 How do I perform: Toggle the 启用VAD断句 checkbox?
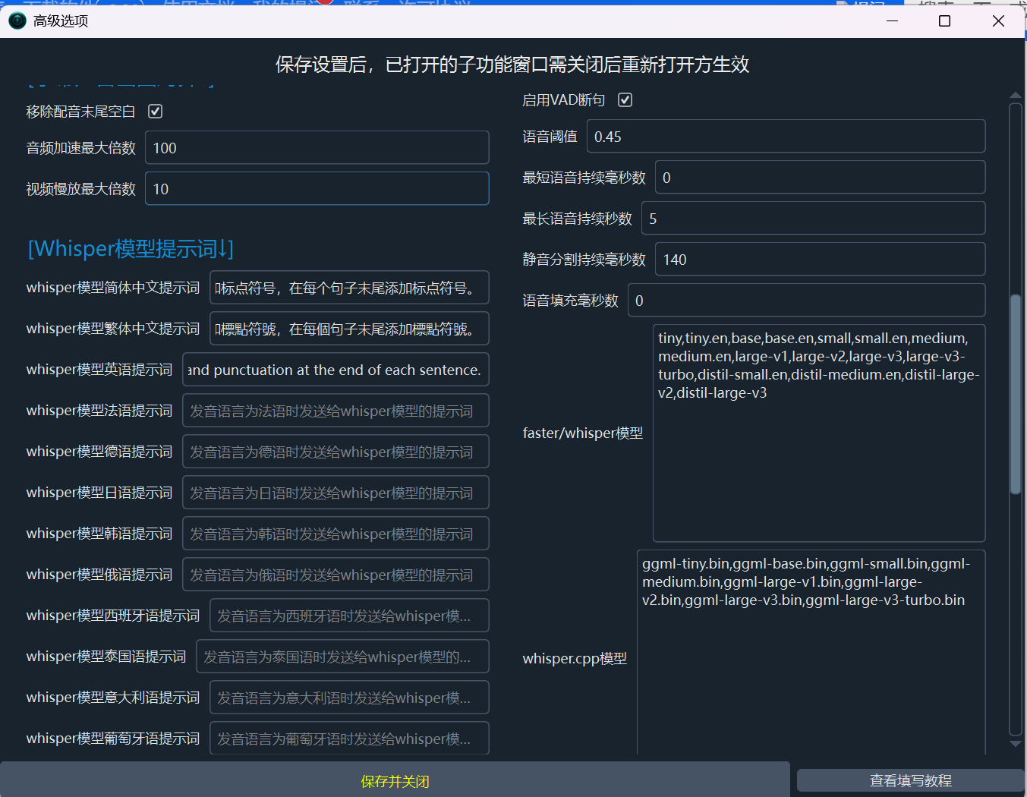click(x=625, y=100)
